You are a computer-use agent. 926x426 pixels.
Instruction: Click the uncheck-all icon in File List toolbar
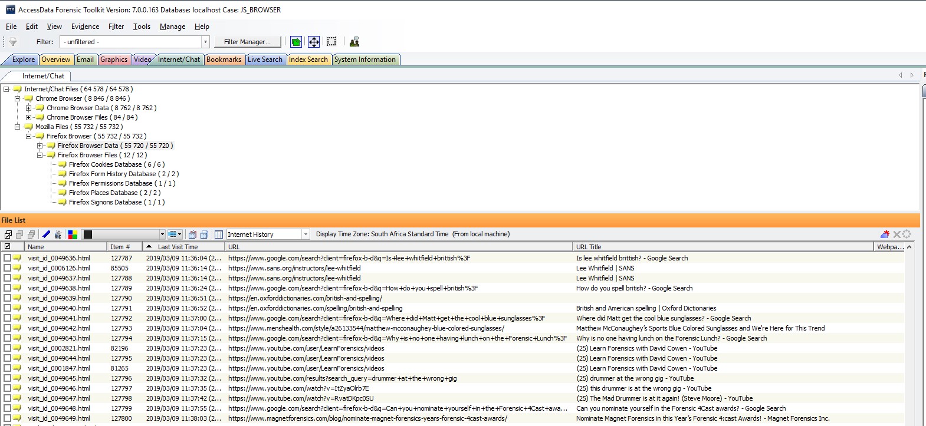19,235
